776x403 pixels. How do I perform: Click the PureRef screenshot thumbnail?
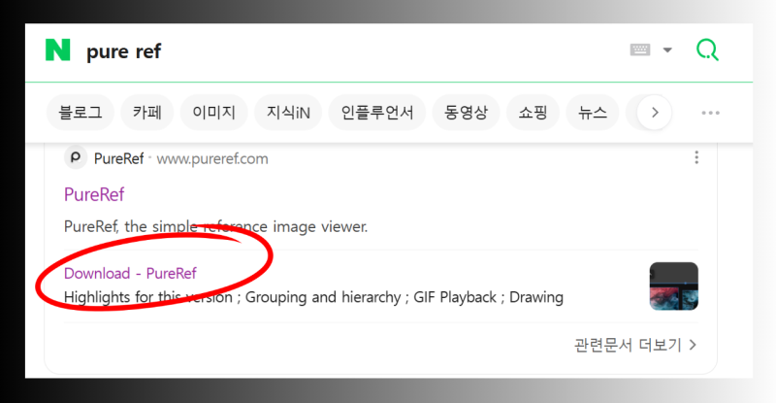coord(673,286)
